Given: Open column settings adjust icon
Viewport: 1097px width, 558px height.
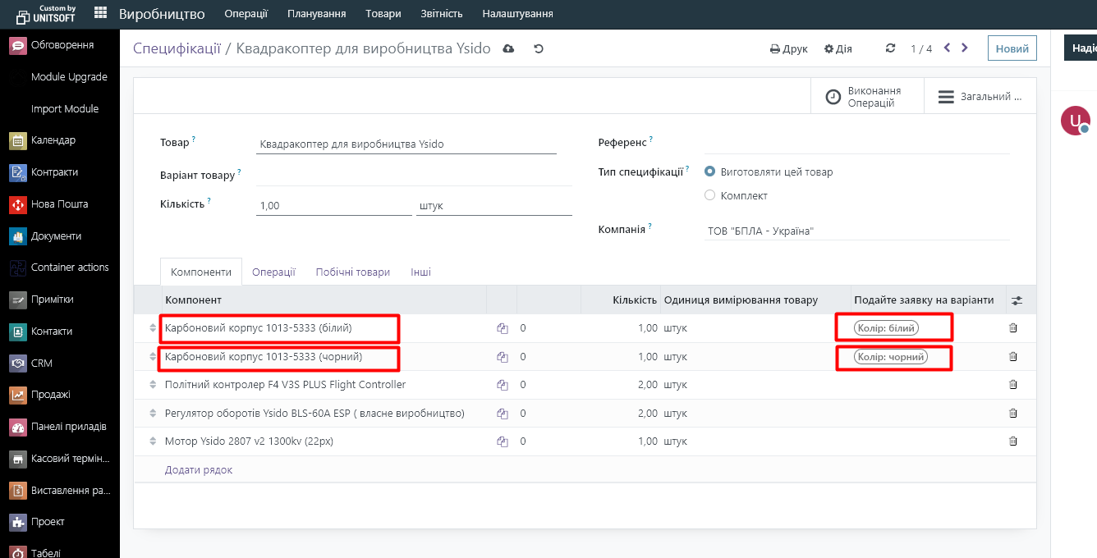Looking at the screenshot, I should click(x=1017, y=300).
